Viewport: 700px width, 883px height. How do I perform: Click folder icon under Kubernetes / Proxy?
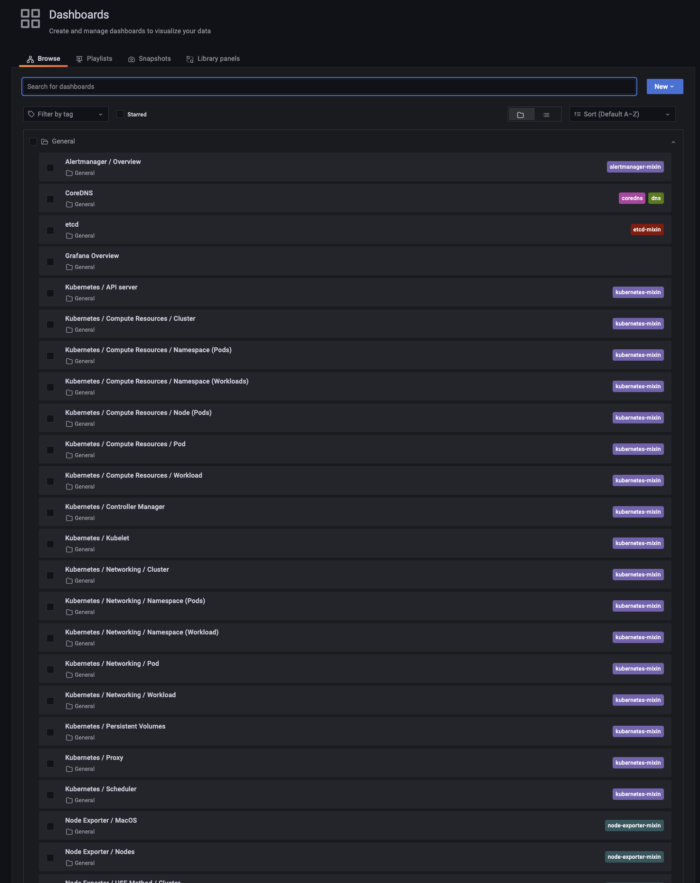[69, 769]
